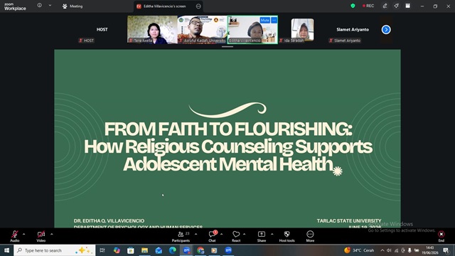The width and height of the screenshot is (455, 256).
Task: Open the weather widget showing 34°C Cerah
Action: [x=359, y=250]
